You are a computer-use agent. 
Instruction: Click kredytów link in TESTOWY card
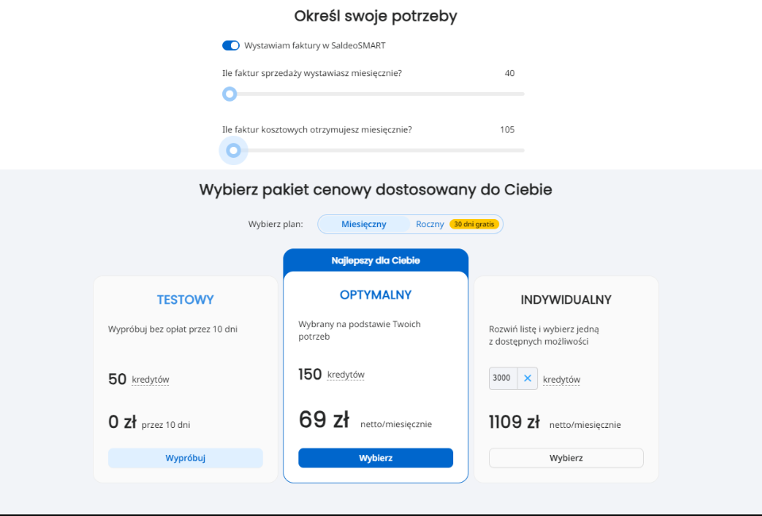(x=151, y=379)
